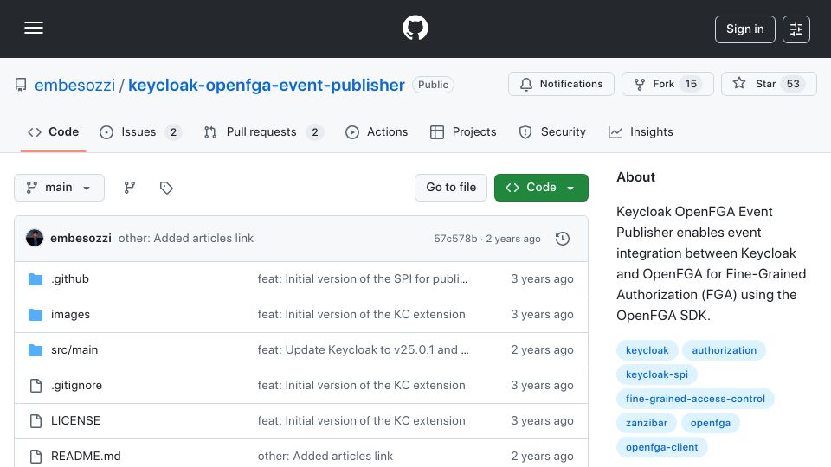This screenshot has height=467, width=831.
Task: Open the embesozzi commit author link
Action: [x=81, y=239]
